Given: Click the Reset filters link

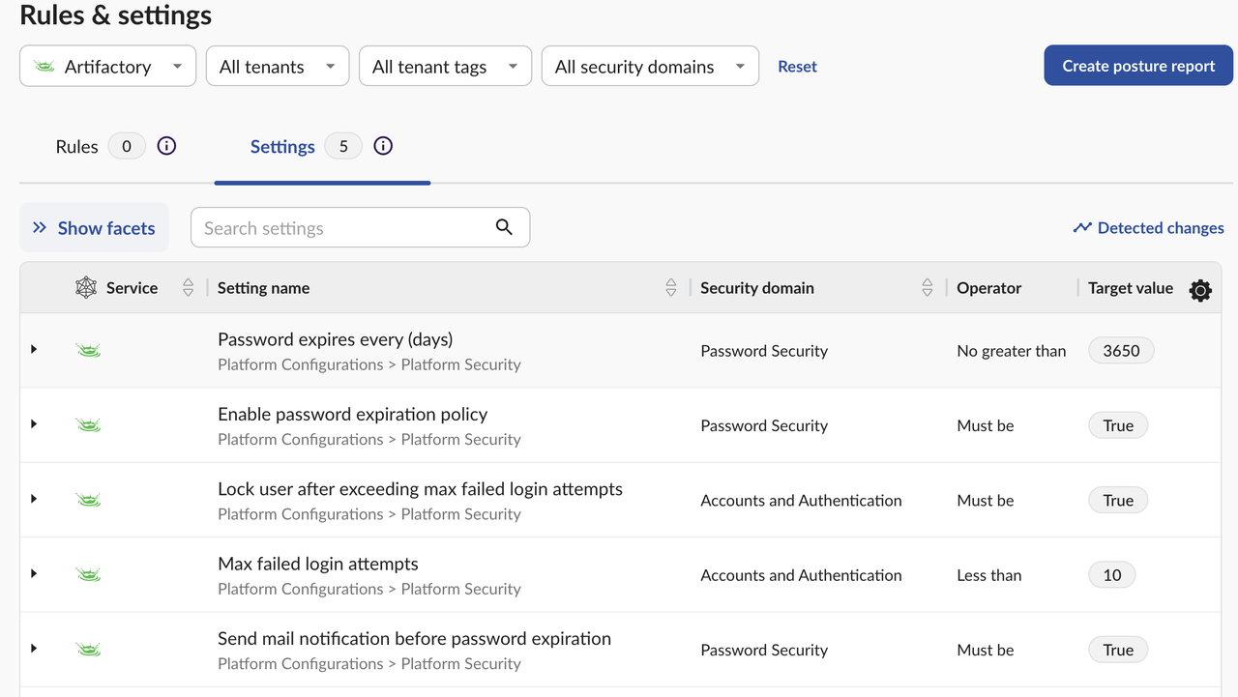Looking at the screenshot, I should click(x=797, y=67).
